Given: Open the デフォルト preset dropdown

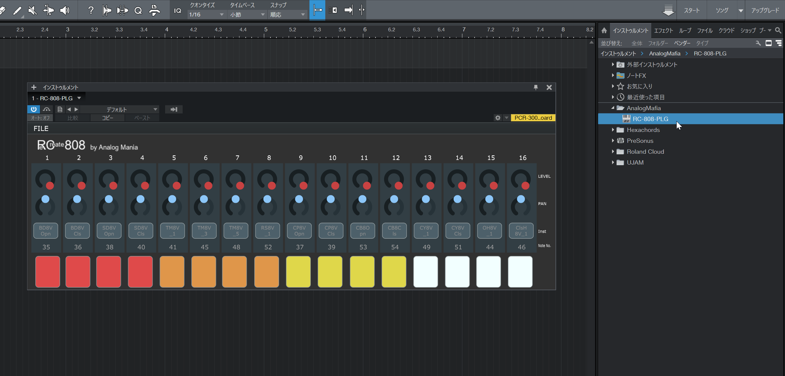Looking at the screenshot, I should 120,110.
